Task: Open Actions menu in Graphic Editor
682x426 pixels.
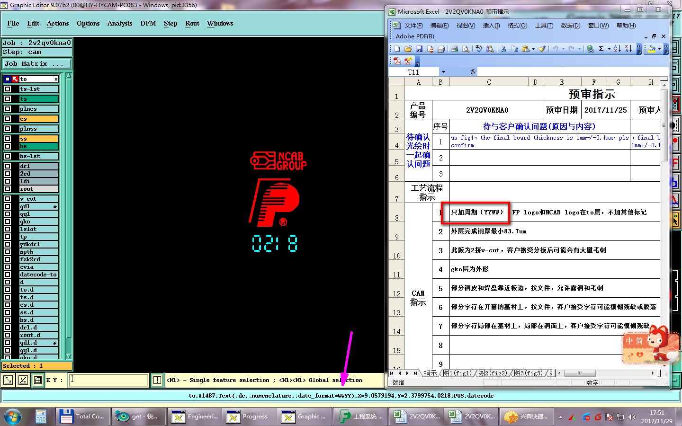Action: (58, 23)
